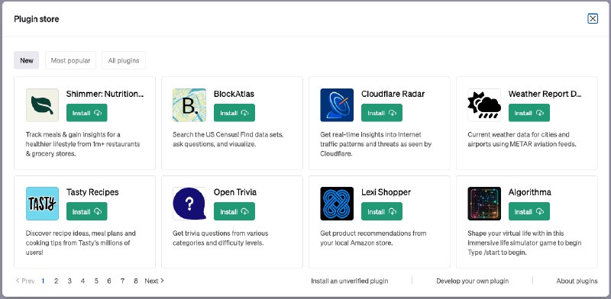Click 'Track meals & gain insights' description
The image size is (611, 299).
click(x=82, y=144)
